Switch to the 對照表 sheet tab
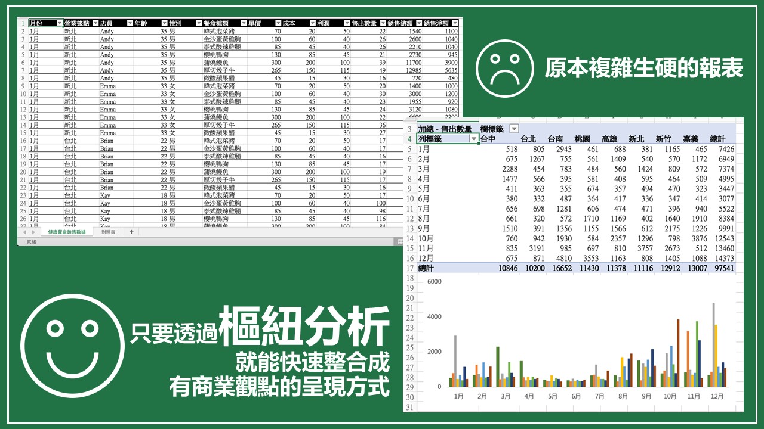This screenshot has width=764, height=429. click(108, 232)
